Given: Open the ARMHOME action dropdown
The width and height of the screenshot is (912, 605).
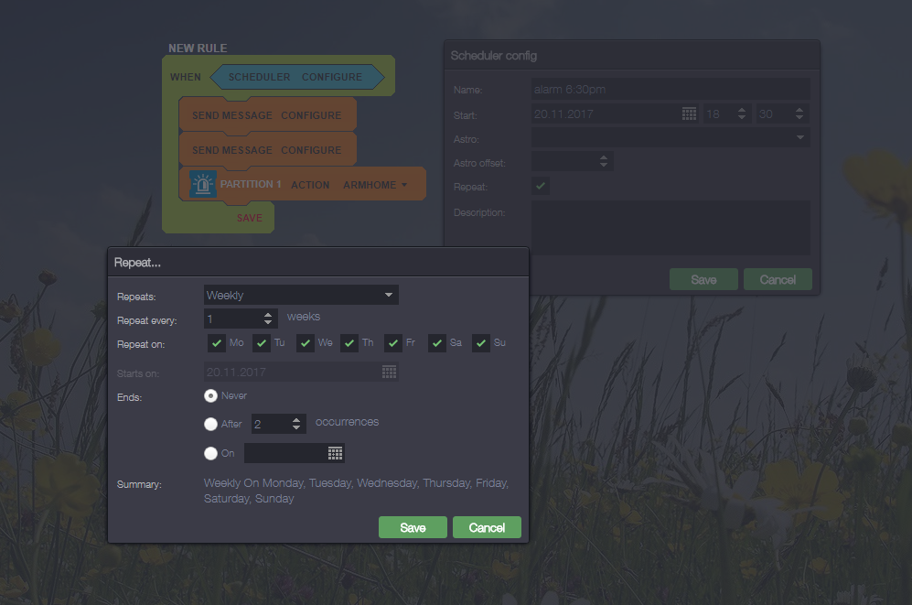Looking at the screenshot, I should 404,185.
